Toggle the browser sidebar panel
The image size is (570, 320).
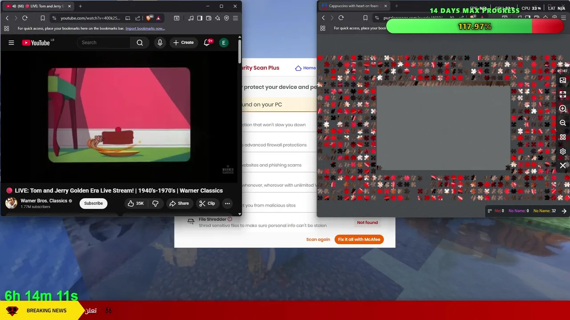pyautogui.click(x=199, y=18)
